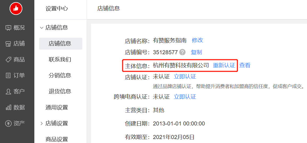Click 查看 link beside 主体信息
The height and width of the screenshot is (143, 307).
pyautogui.click(x=245, y=65)
